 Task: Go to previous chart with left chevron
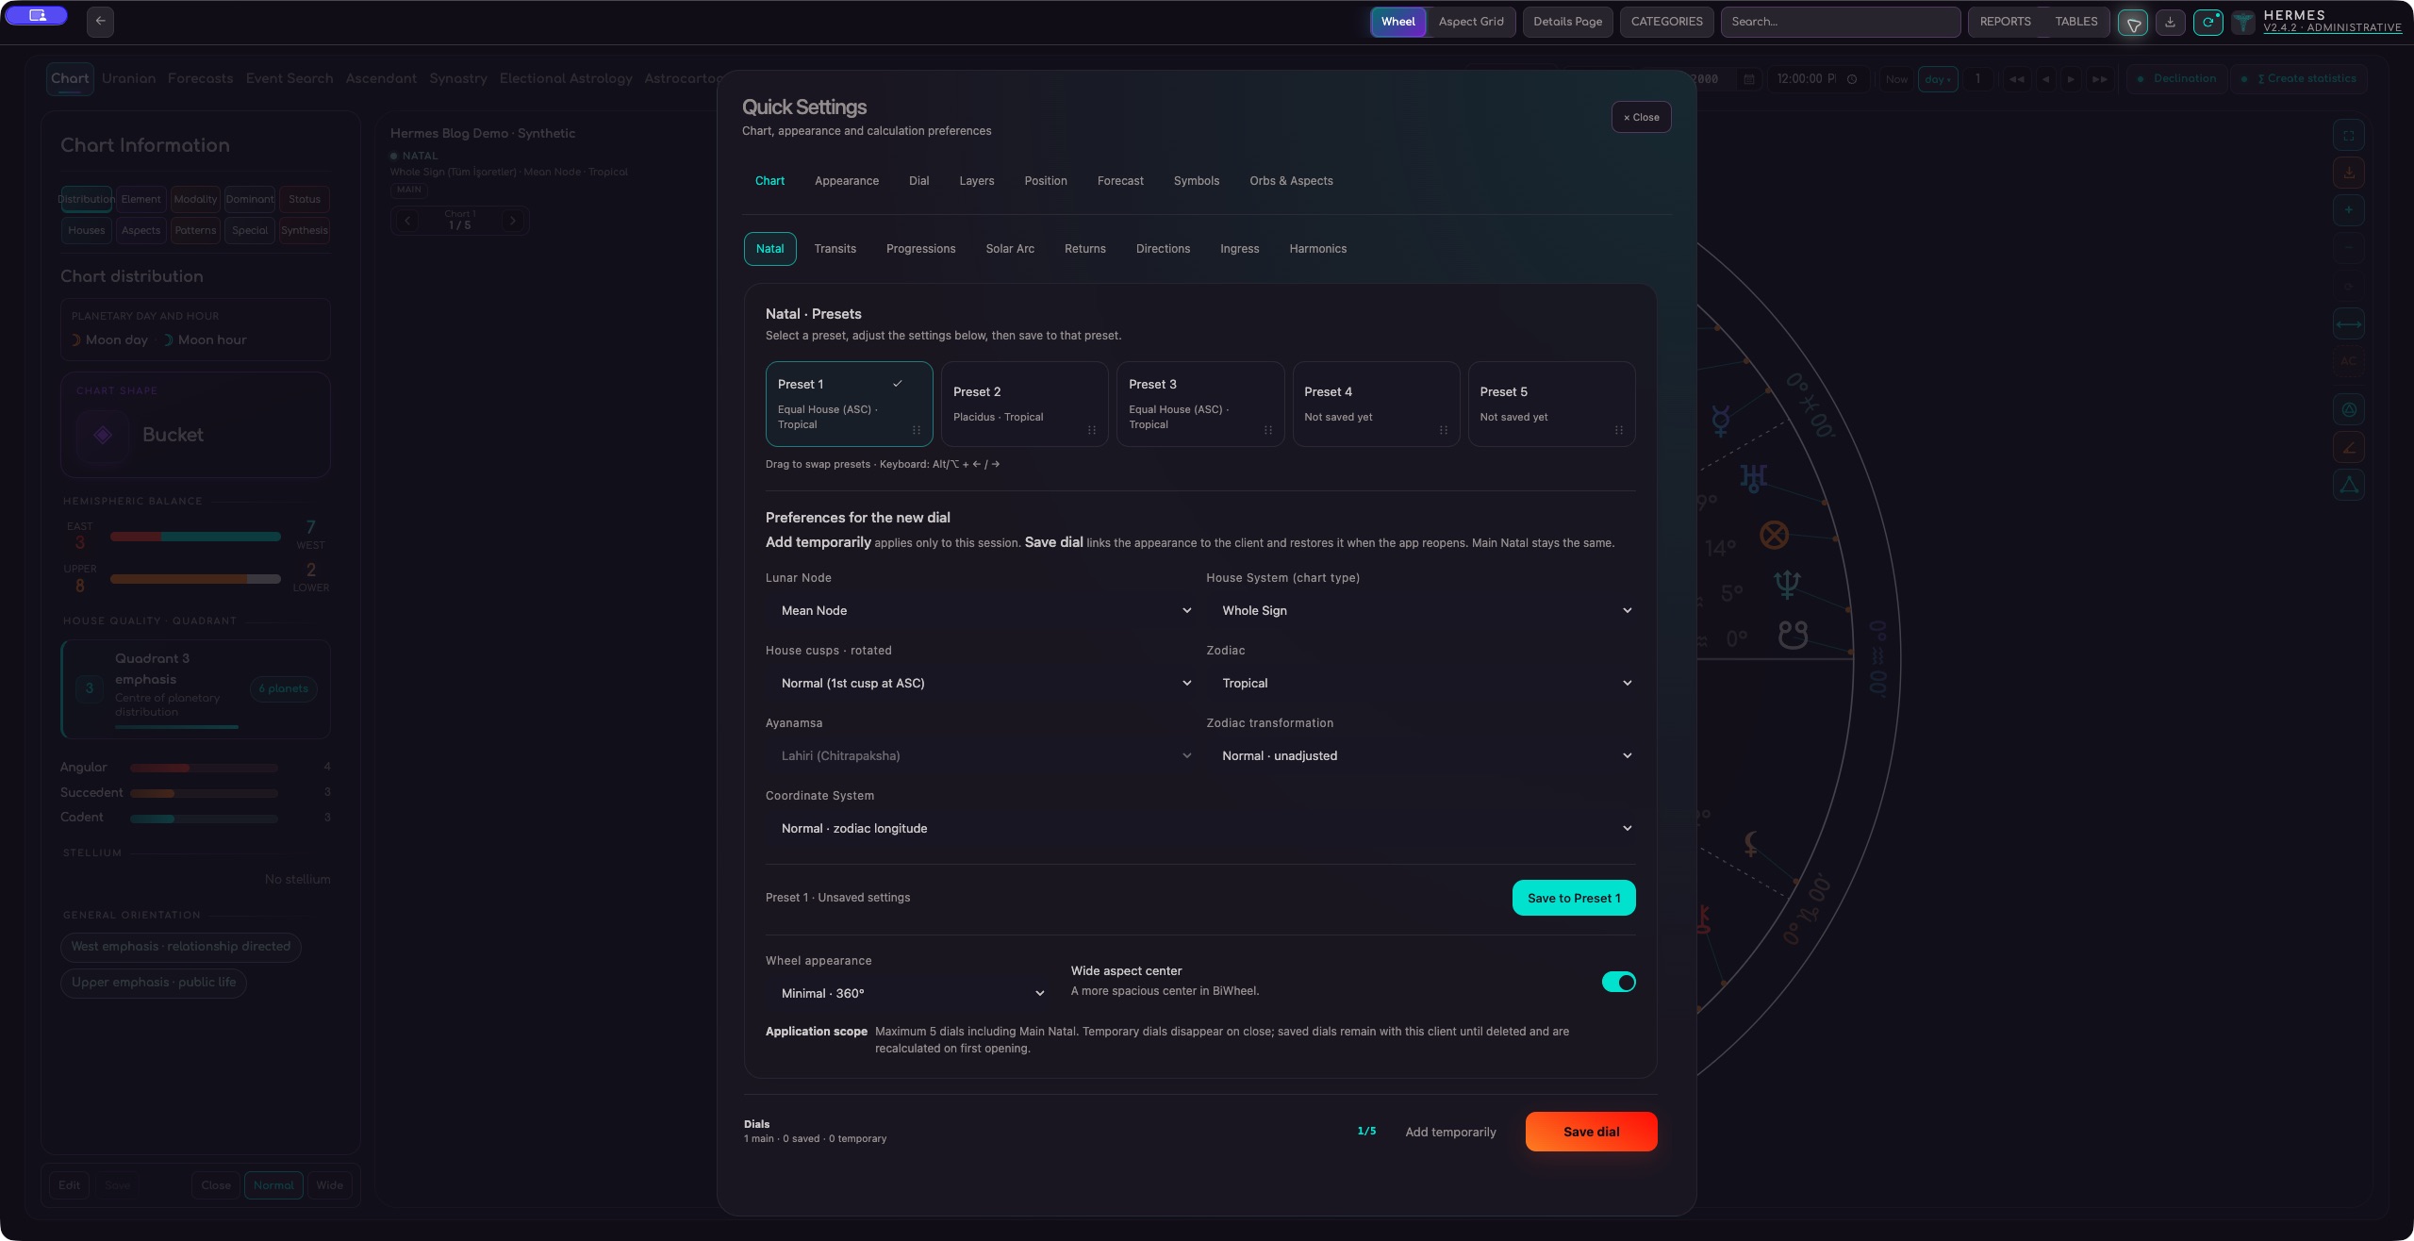click(406, 221)
